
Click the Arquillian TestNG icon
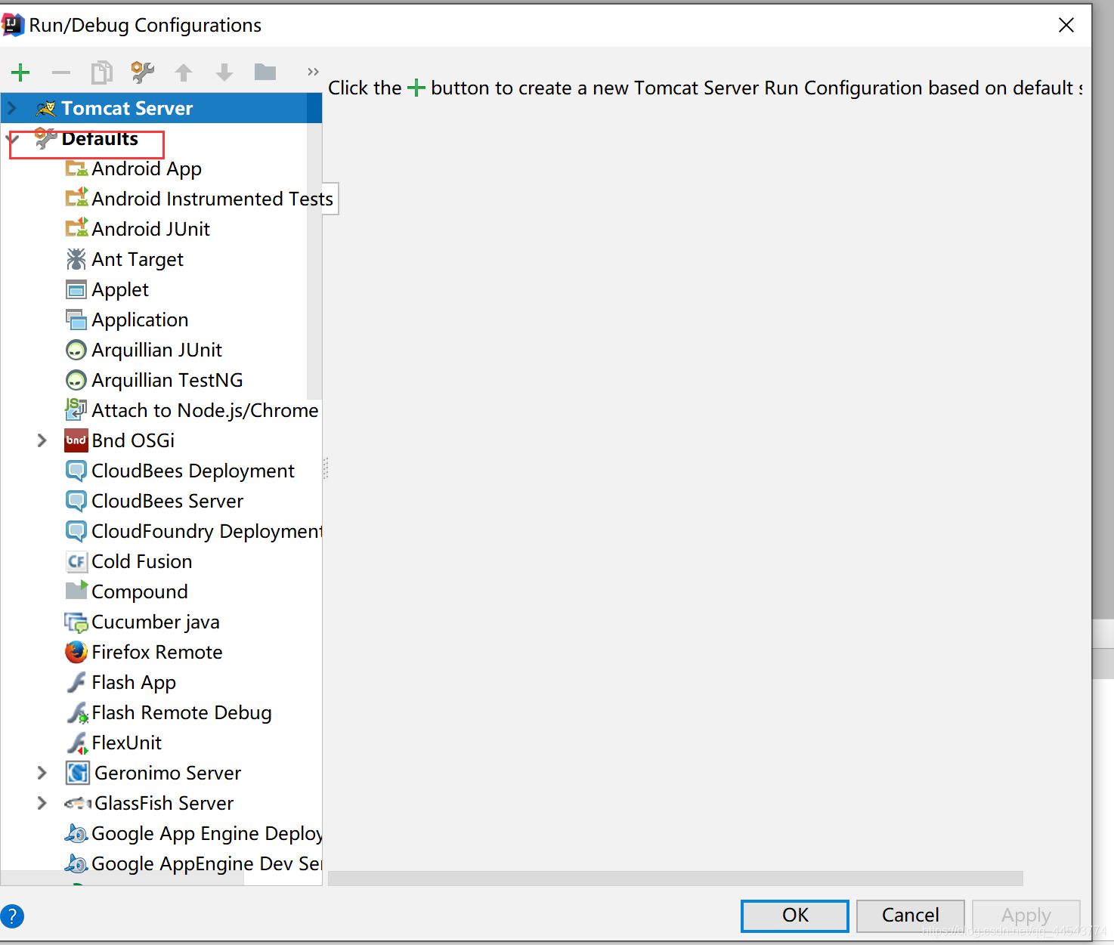click(x=76, y=381)
